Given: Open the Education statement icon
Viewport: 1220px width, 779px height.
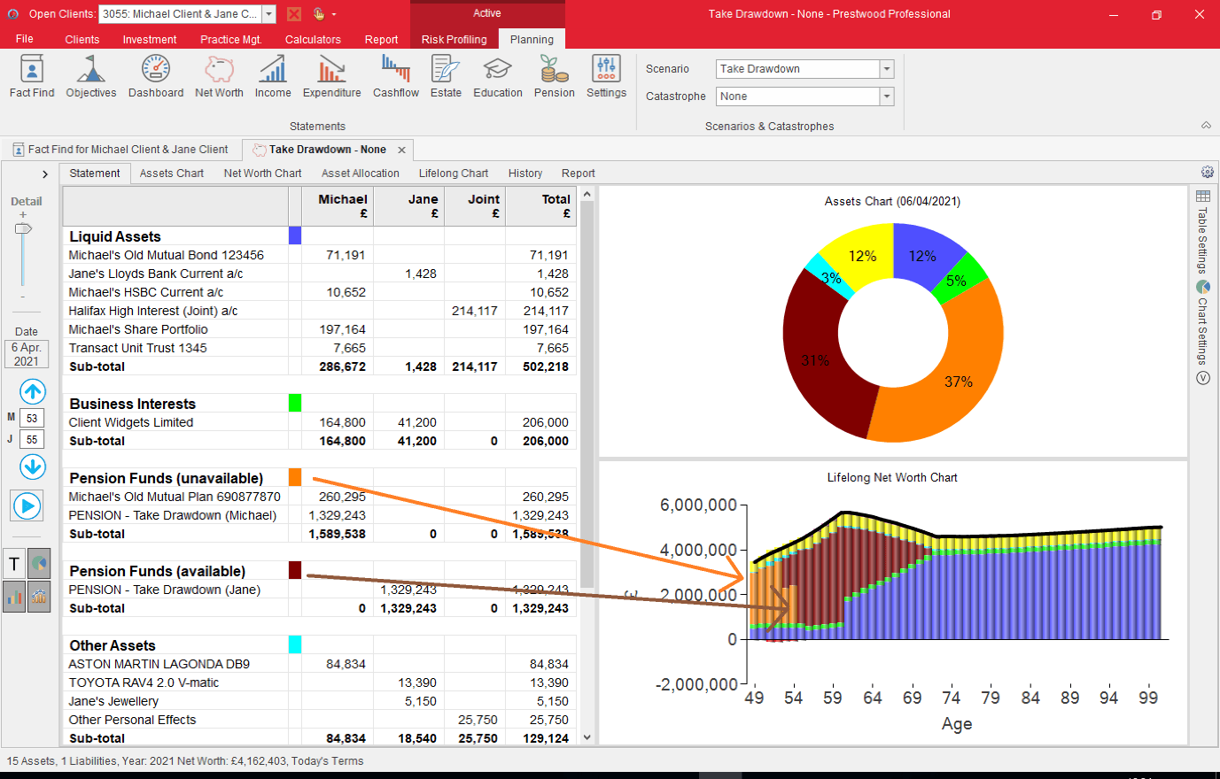Looking at the screenshot, I should pos(498,76).
